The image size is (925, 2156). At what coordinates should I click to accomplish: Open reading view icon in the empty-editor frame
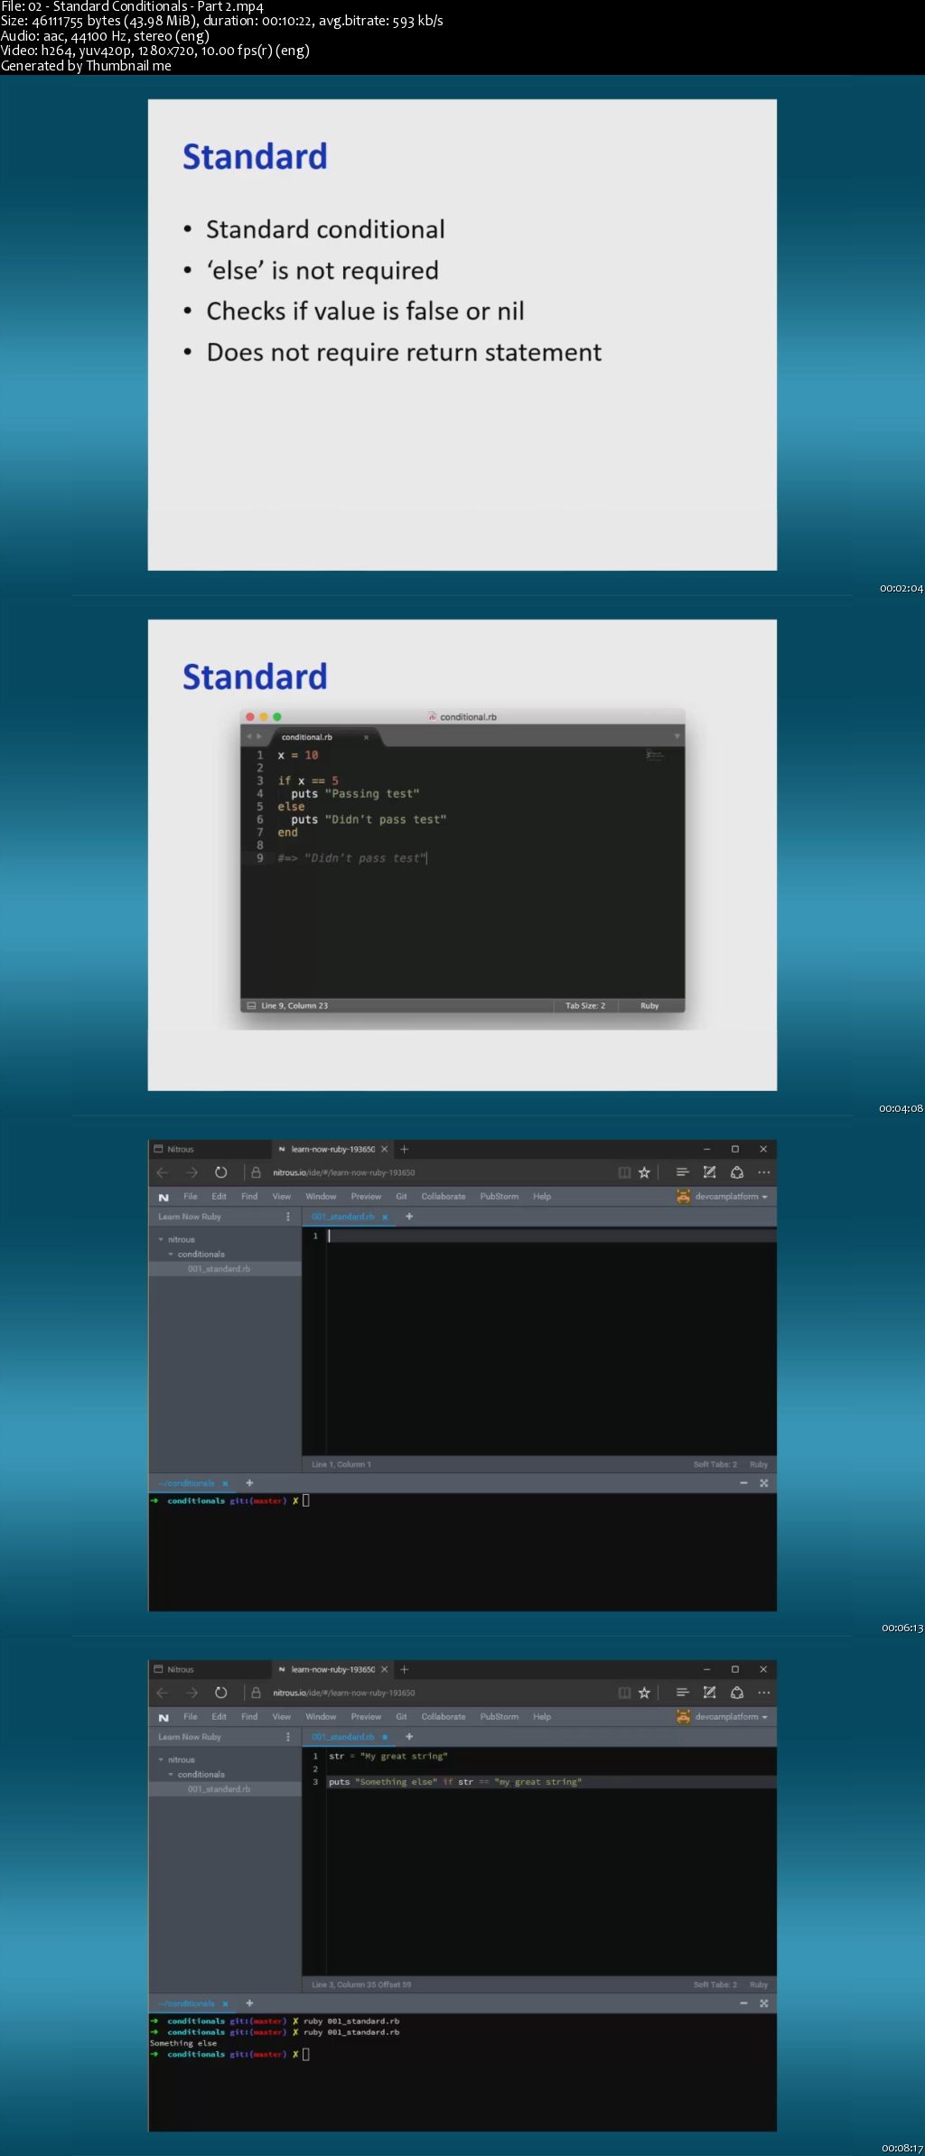[624, 1172]
